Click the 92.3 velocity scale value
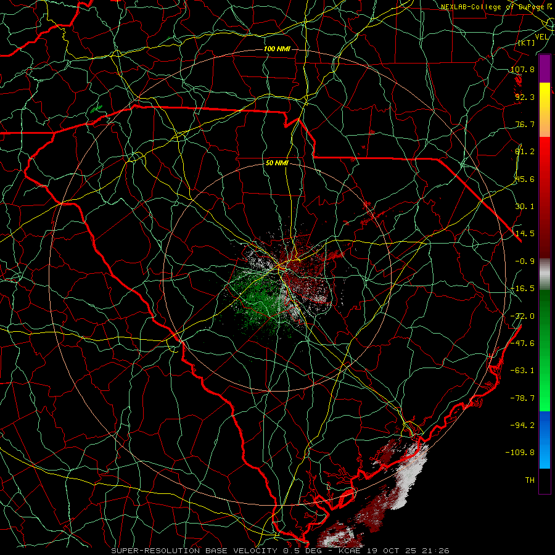The width and height of the screenshot is (555, 555). coord(525,97)
